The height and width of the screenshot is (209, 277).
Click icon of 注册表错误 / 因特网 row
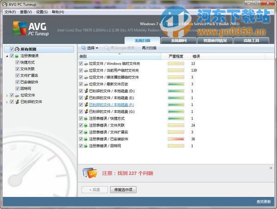tap(86, 146)
